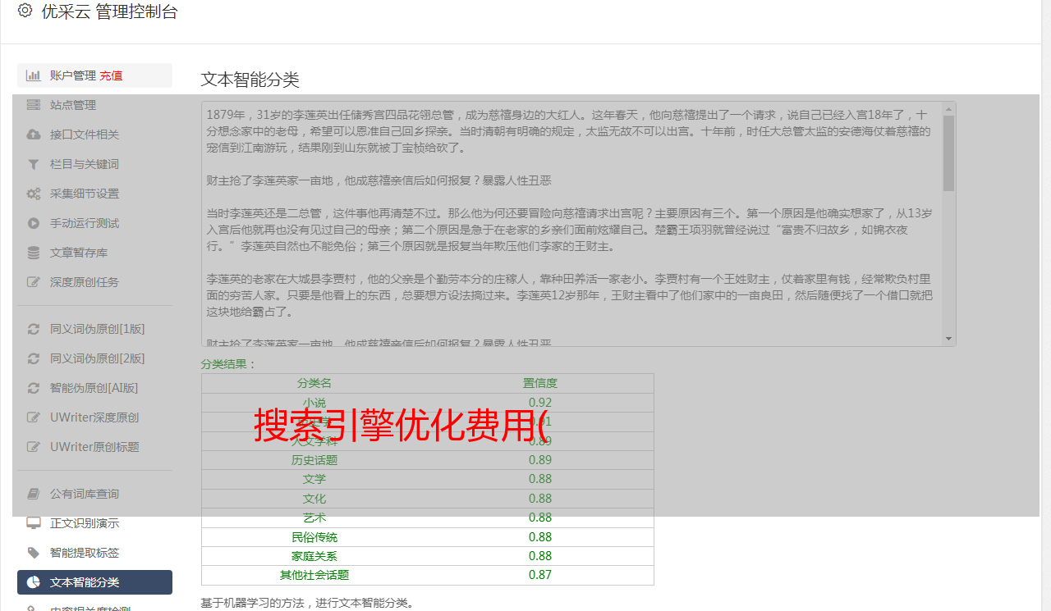Click the edit icon for 深度原创任务
1051x611 pixels.
(x=33, y=282)
